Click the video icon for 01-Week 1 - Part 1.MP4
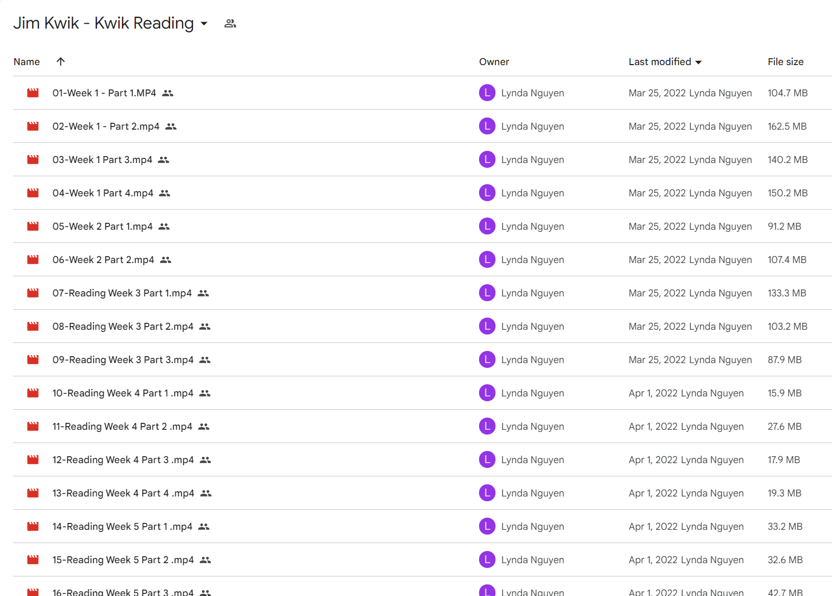Screen dimensions: 832x596 click(x=33, y=93)
